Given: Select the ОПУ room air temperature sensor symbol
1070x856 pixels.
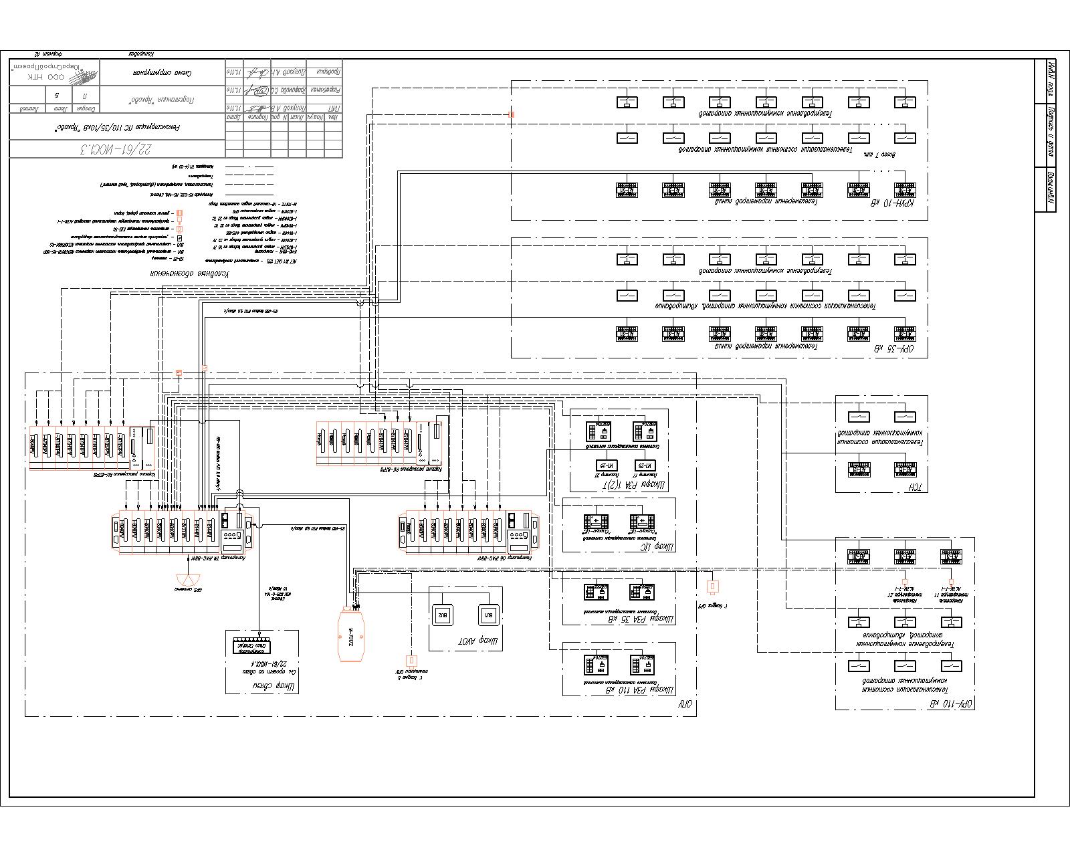Looking at the screenshot, I should point(412,661).
